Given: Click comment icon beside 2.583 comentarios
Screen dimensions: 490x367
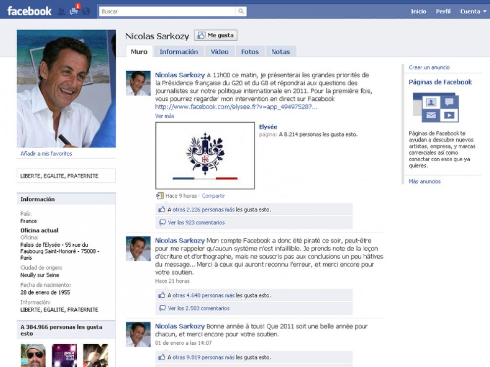Looking at the screenshot, I should [x=162, y=308].
